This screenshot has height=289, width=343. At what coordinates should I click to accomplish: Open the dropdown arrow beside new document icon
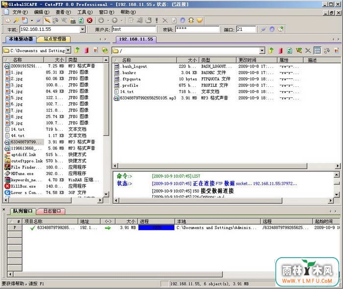pyautogui.click(x=32, y=21)
